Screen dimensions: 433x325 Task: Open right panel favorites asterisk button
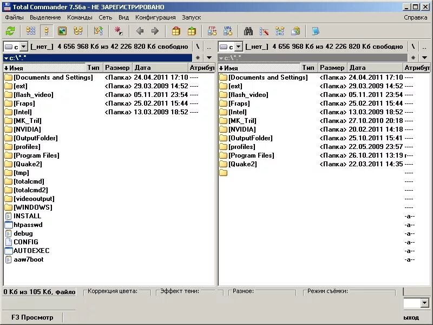pyautogui.click(x=413, y=58)
